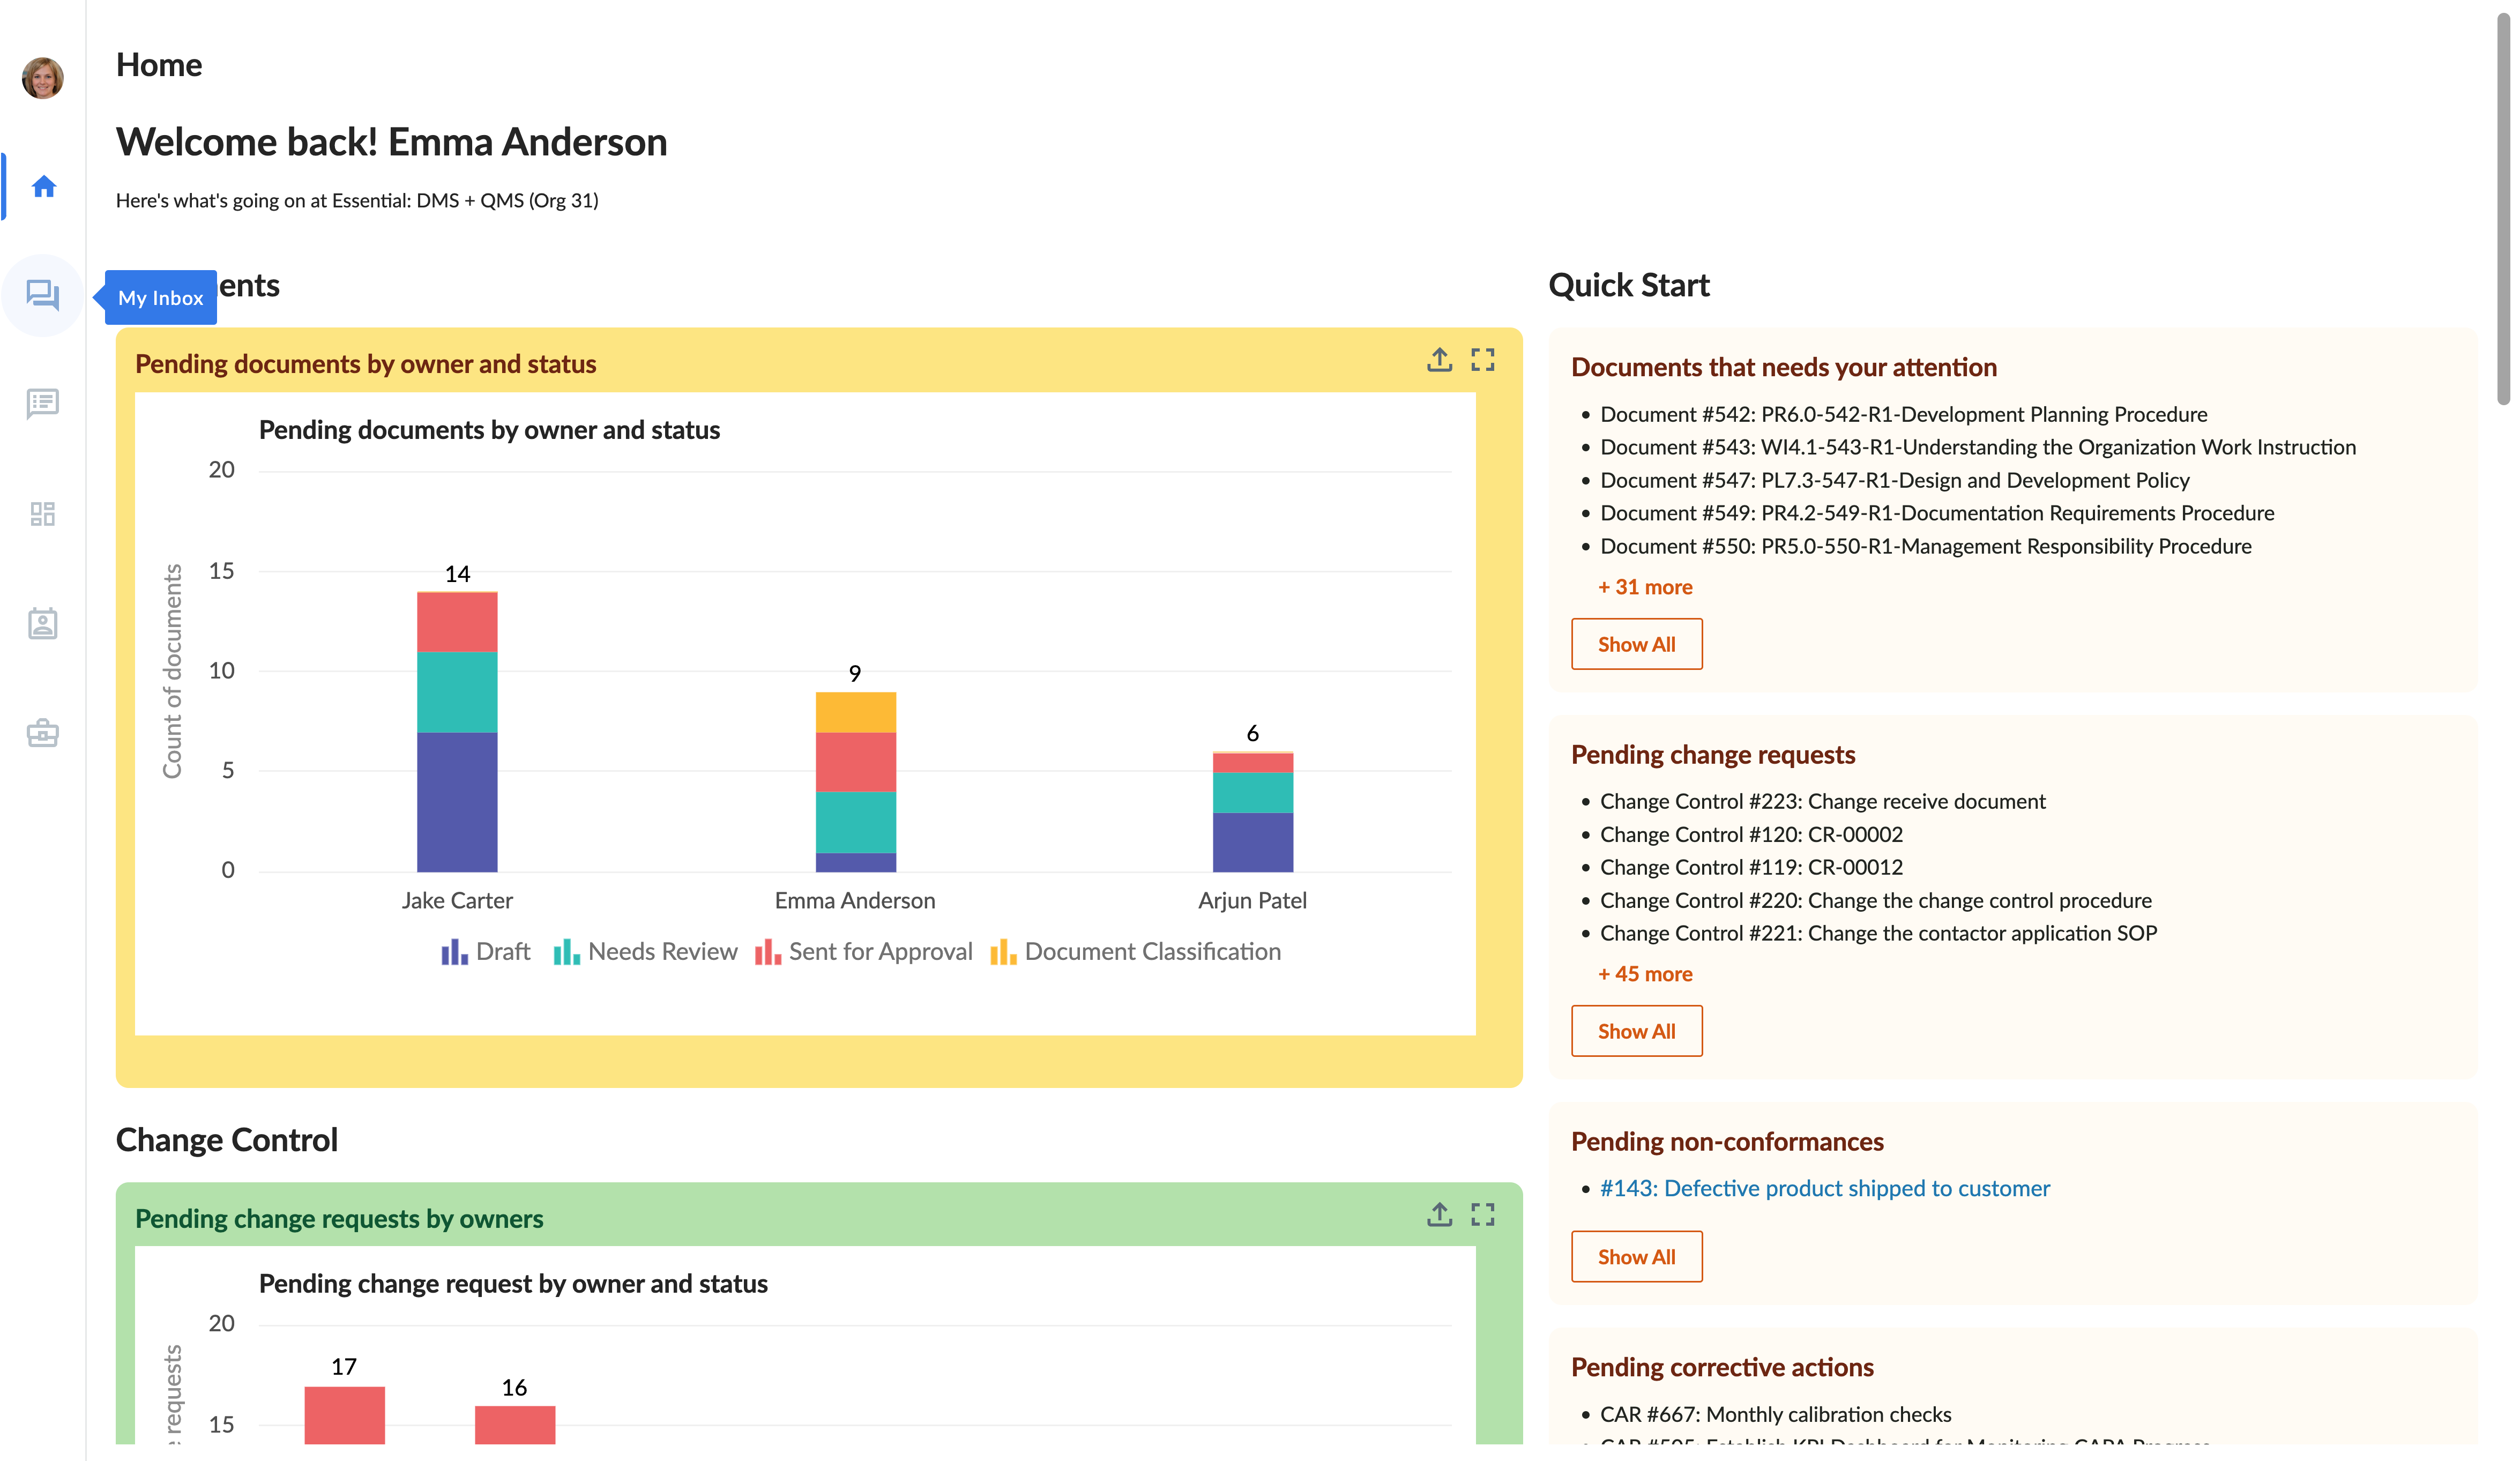Viewport: 2520px width, 1461px height.
Task: Select Change Control #220 change control procedure
Action: coord(1875,900)
